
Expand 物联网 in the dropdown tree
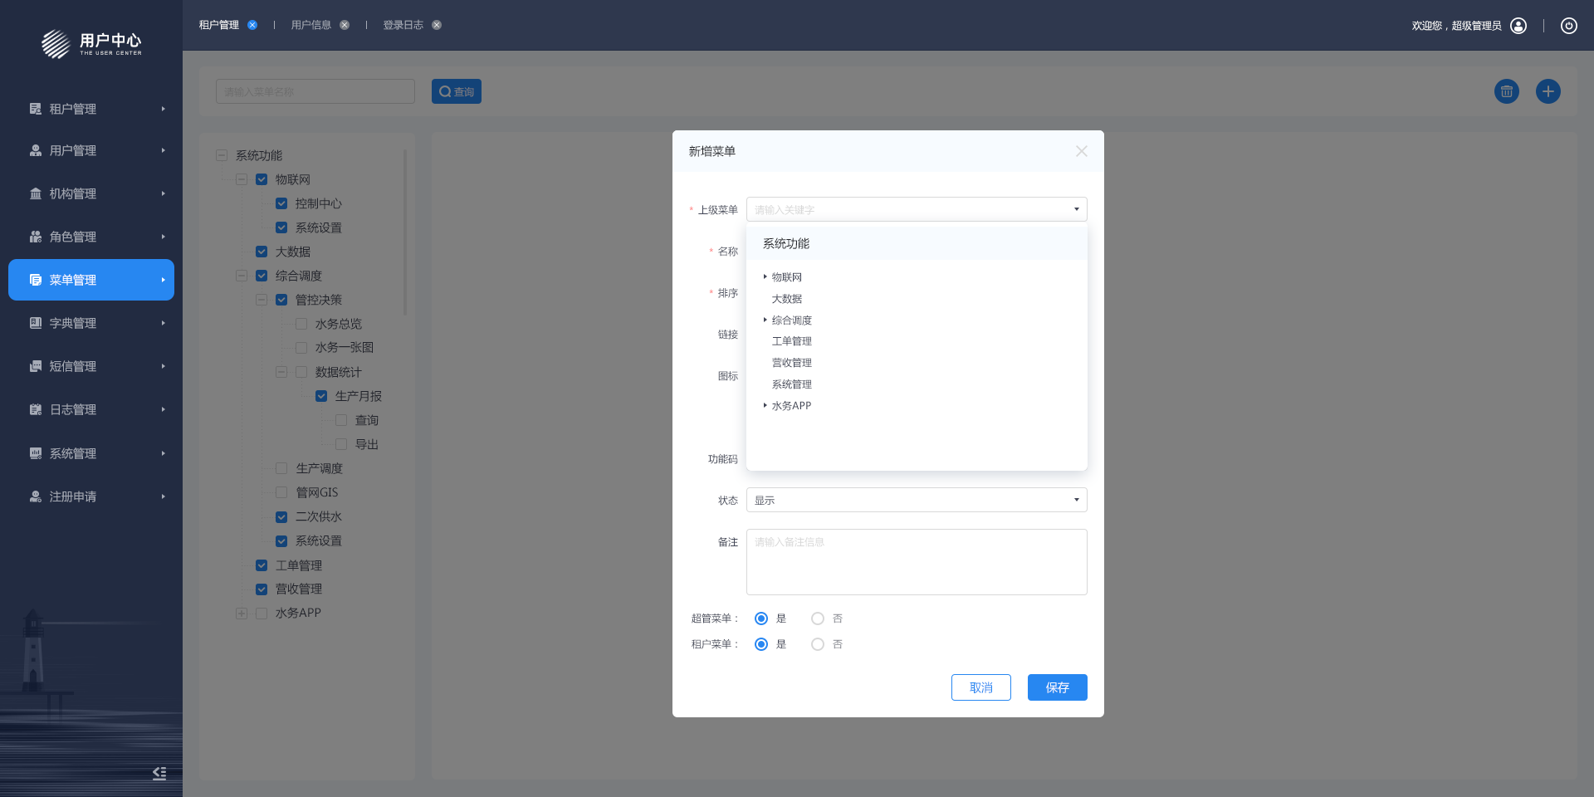coord(765,276)
